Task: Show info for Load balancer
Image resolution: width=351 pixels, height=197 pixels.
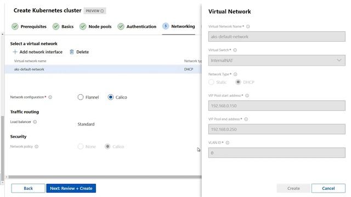Action: 35,121
